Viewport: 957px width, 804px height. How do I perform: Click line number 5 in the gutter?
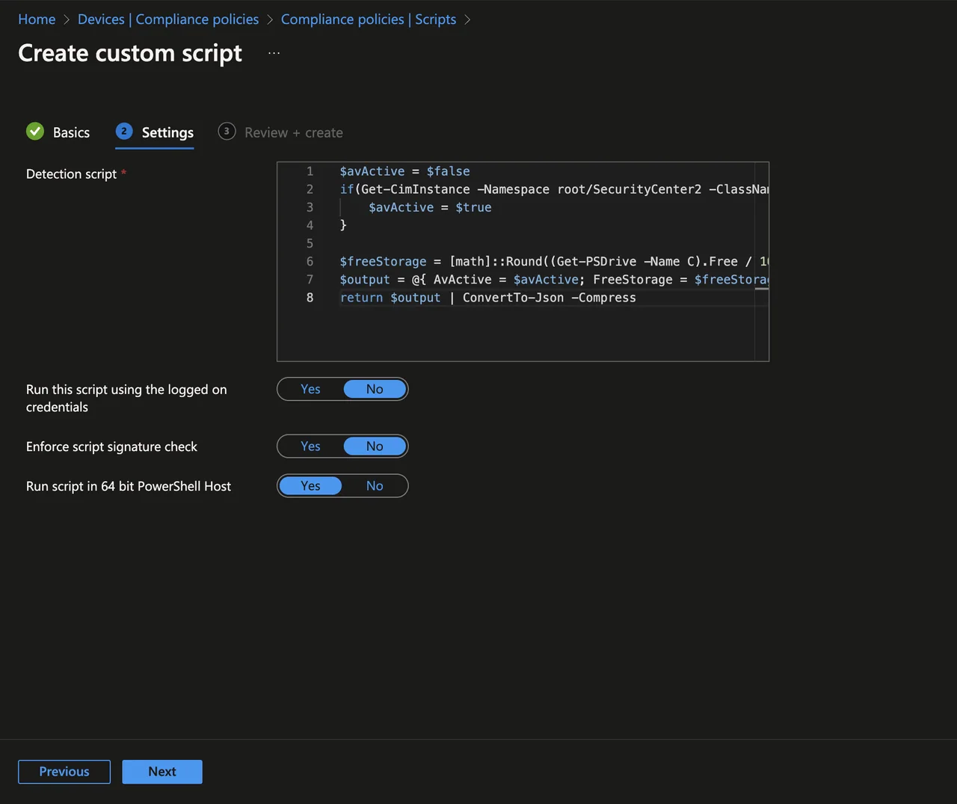pos(310,243)
